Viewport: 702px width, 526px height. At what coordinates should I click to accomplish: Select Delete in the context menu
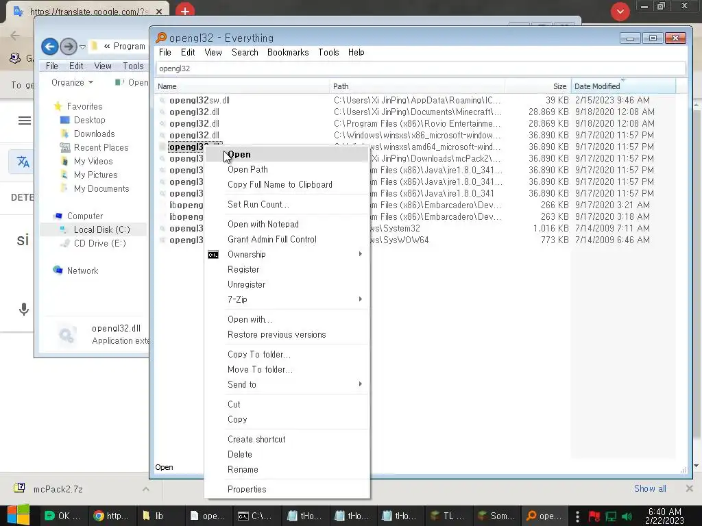(x=287, y=455)
